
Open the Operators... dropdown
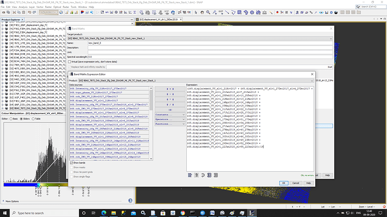tap(170, 120)
